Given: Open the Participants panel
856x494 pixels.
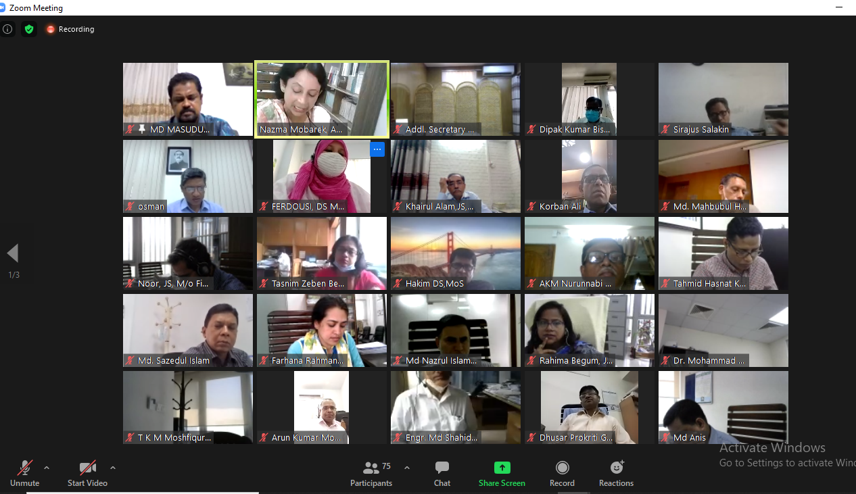Looking at the screenshot, I should coord(371,473).
